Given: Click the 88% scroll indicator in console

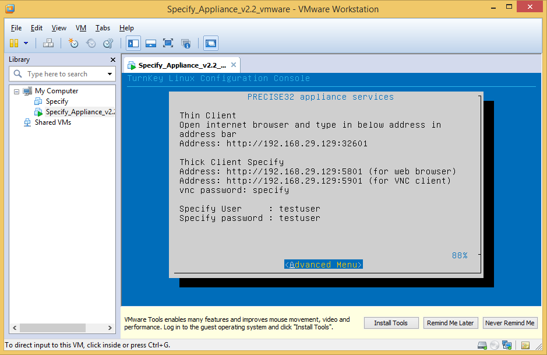Looking at the screenshot, I should point(460,255).
